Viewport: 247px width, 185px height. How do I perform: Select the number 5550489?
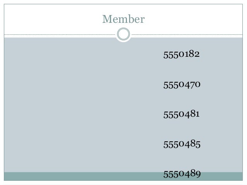[182, 175]
